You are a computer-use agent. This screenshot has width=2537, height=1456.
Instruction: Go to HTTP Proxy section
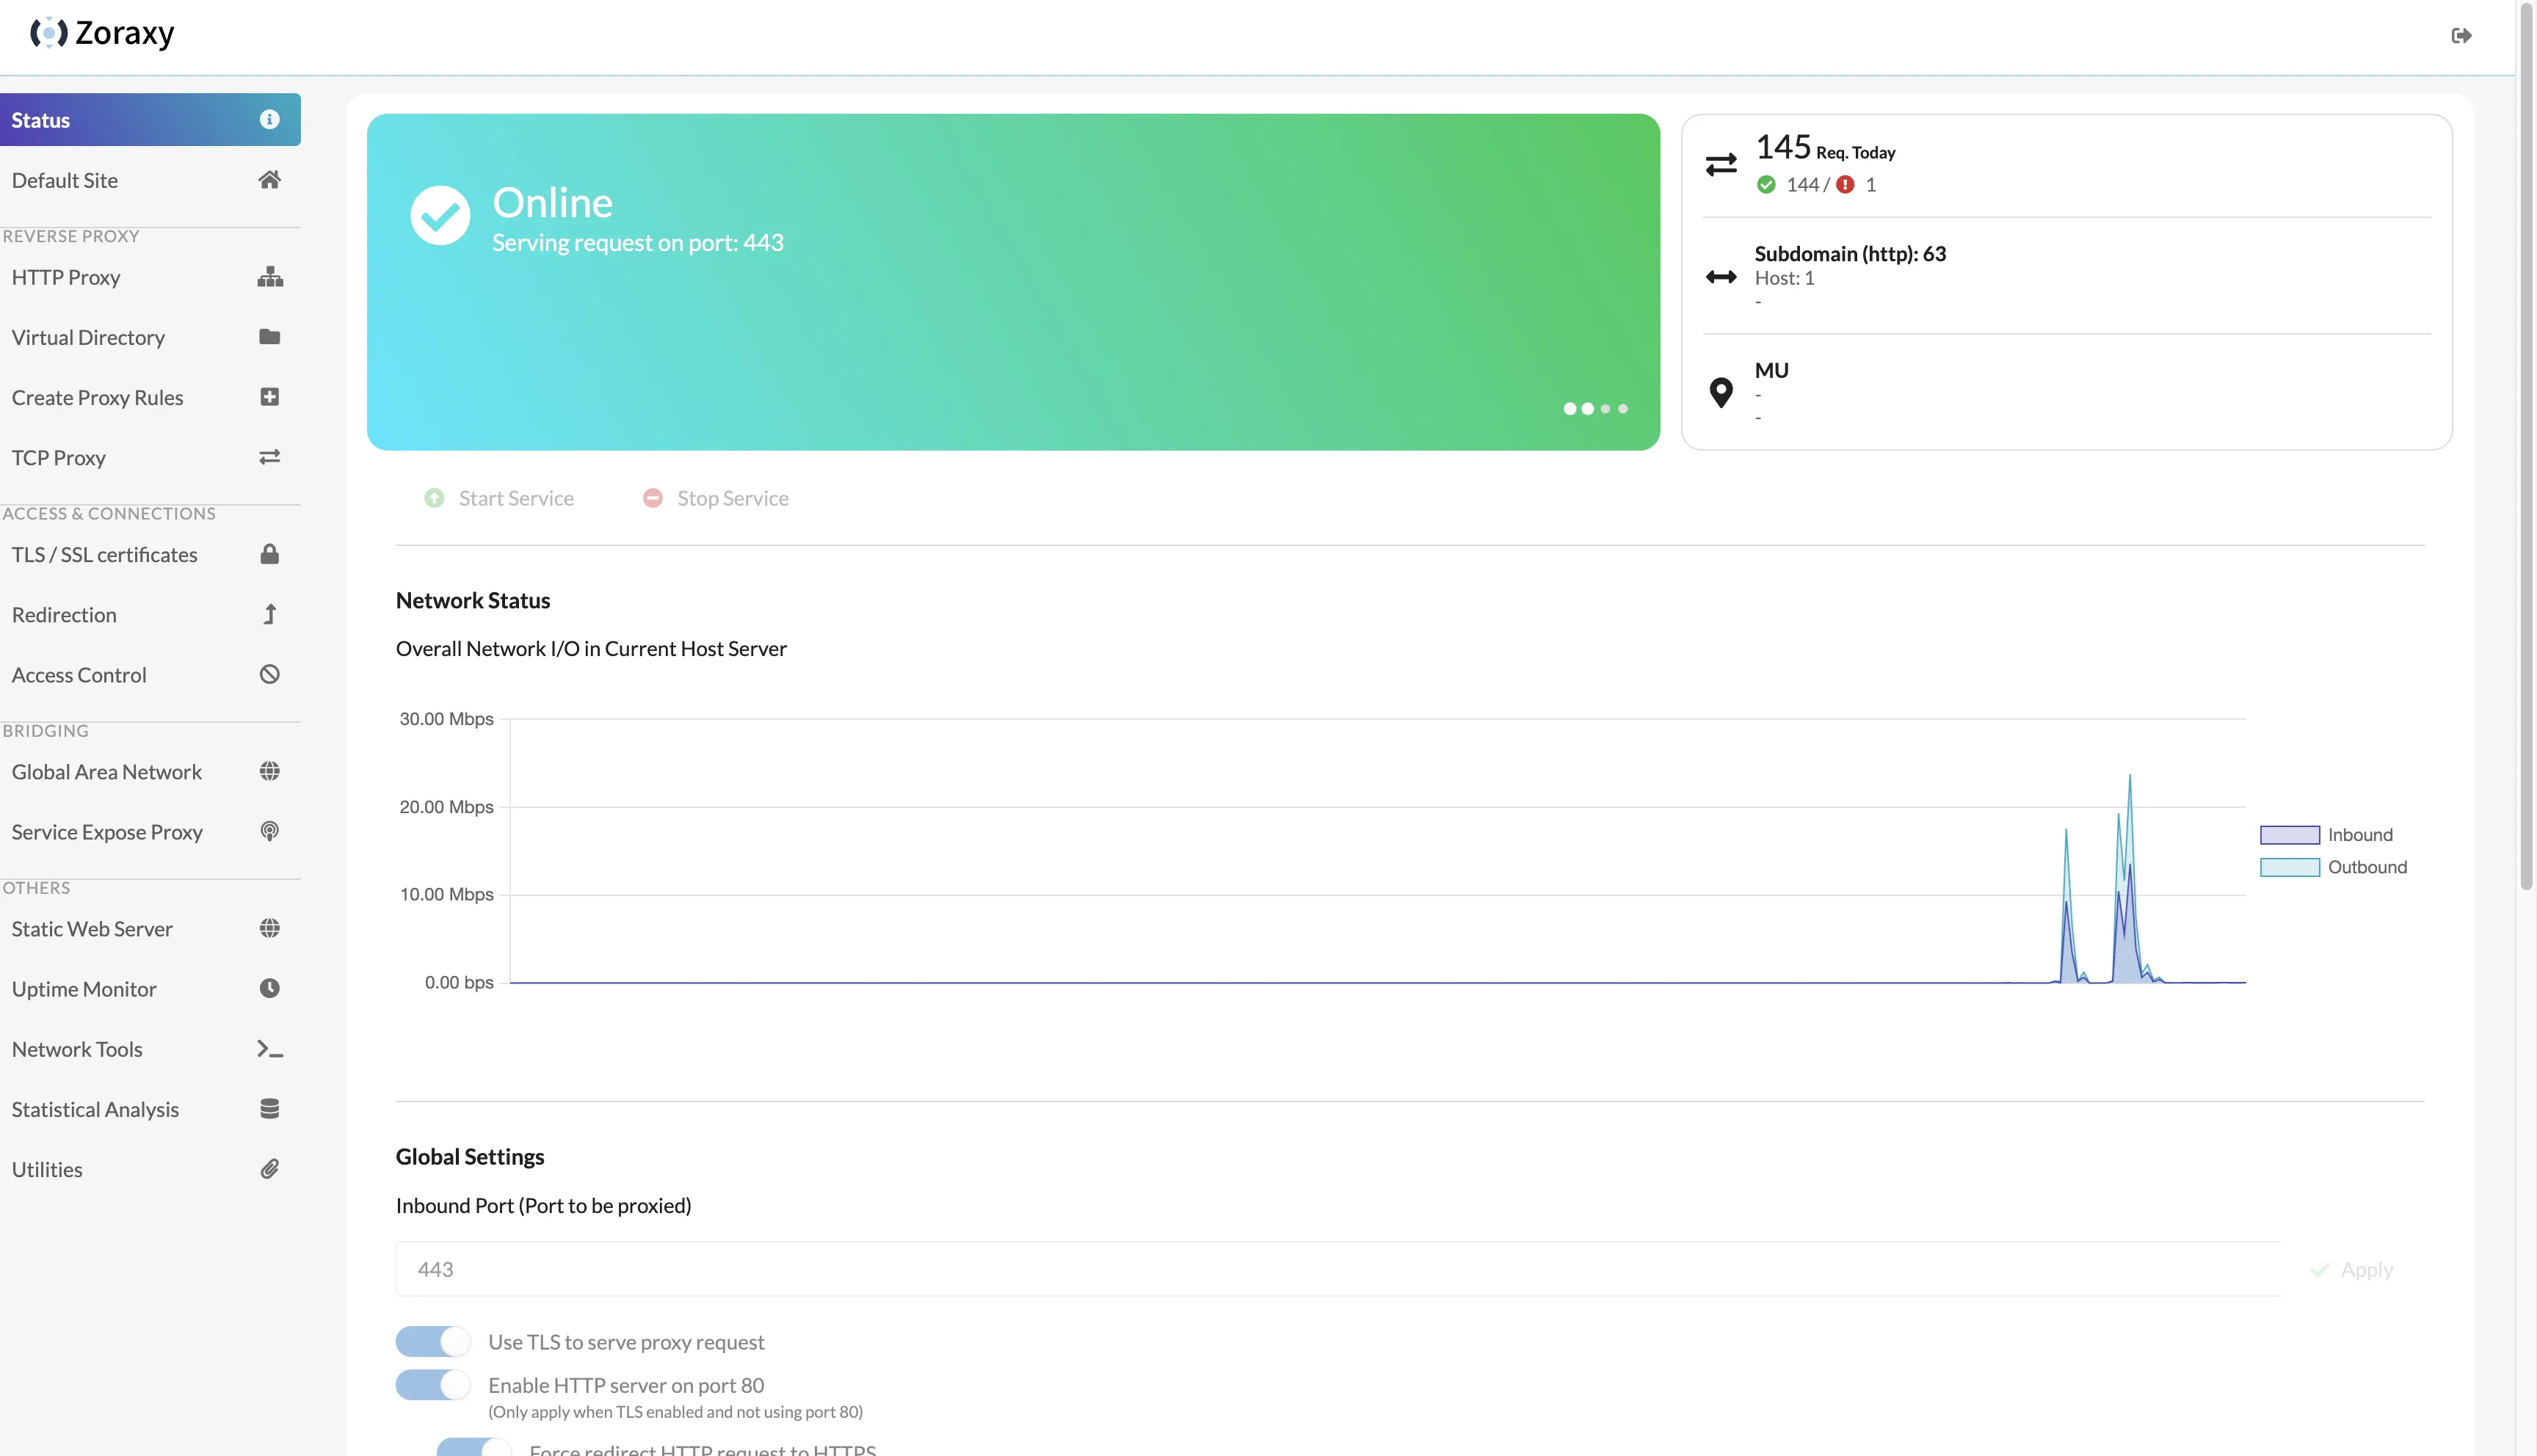click(150, 277)
